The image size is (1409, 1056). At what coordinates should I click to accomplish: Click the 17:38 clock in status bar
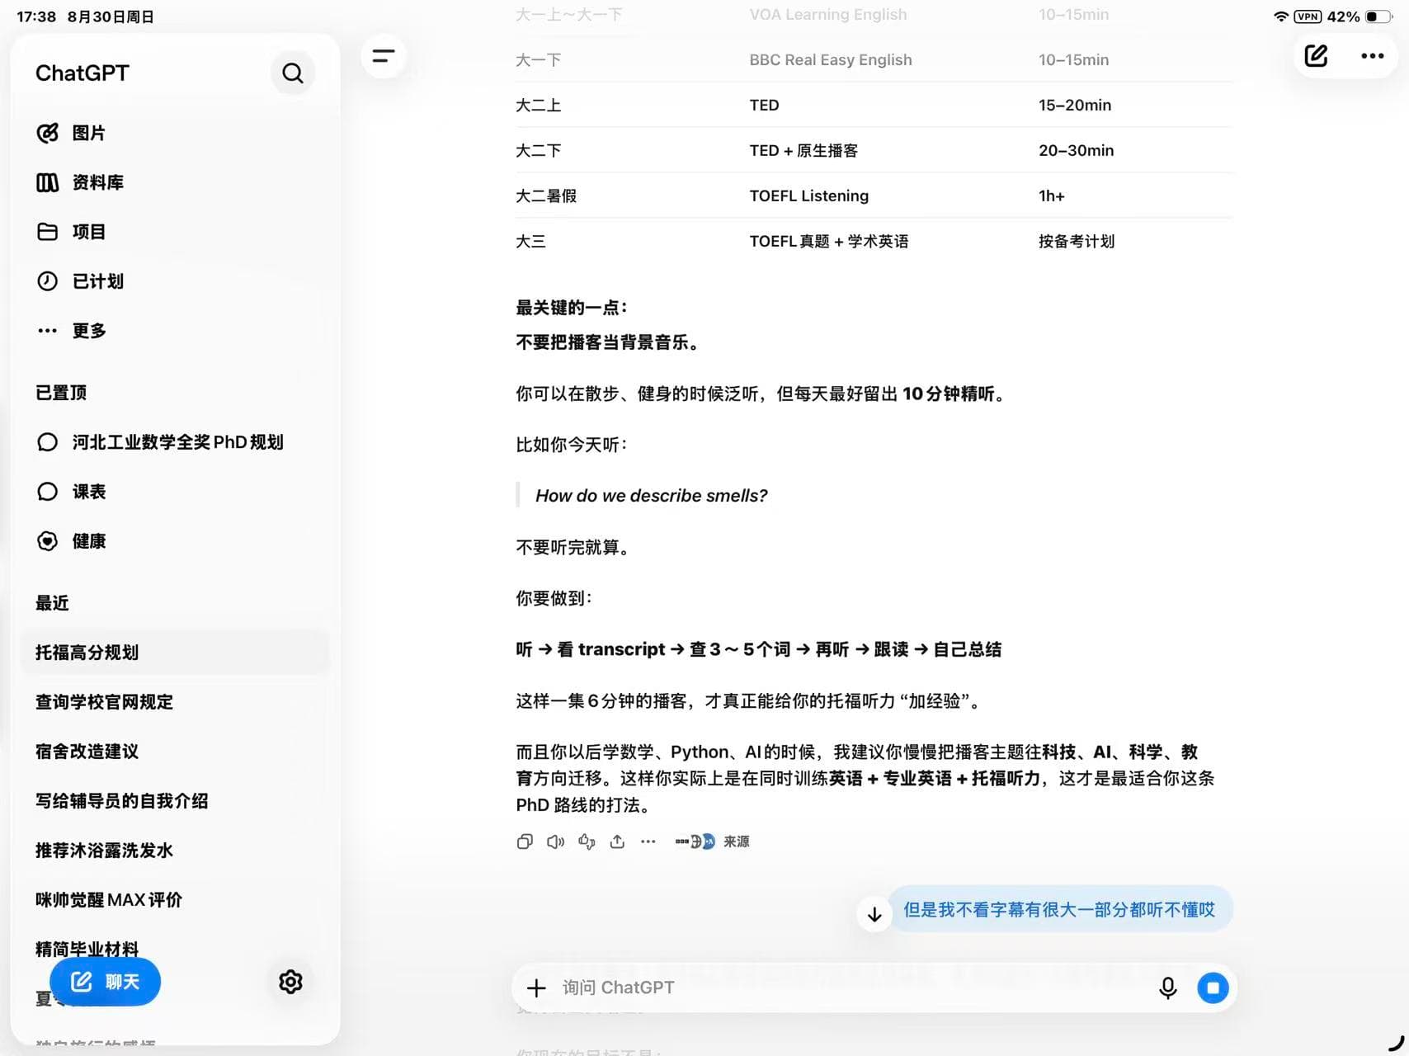coord(36,16)
